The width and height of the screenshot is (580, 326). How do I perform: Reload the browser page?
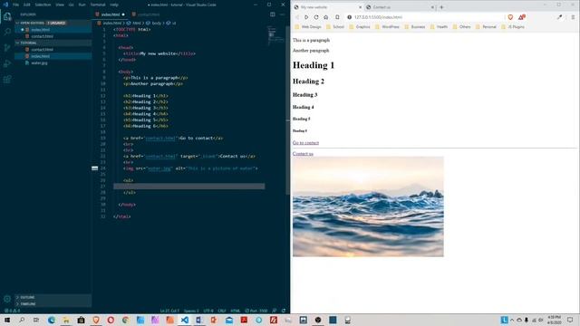point(316,17)
